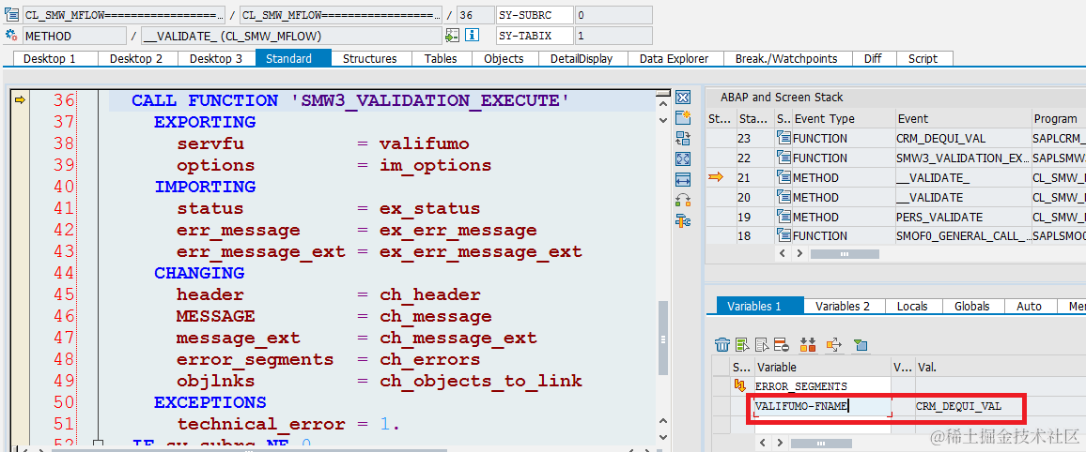Open the DetailDisplay tab
Image resolution: width=1086 pixels, height=452 pixels.
(x=582, y=59)
